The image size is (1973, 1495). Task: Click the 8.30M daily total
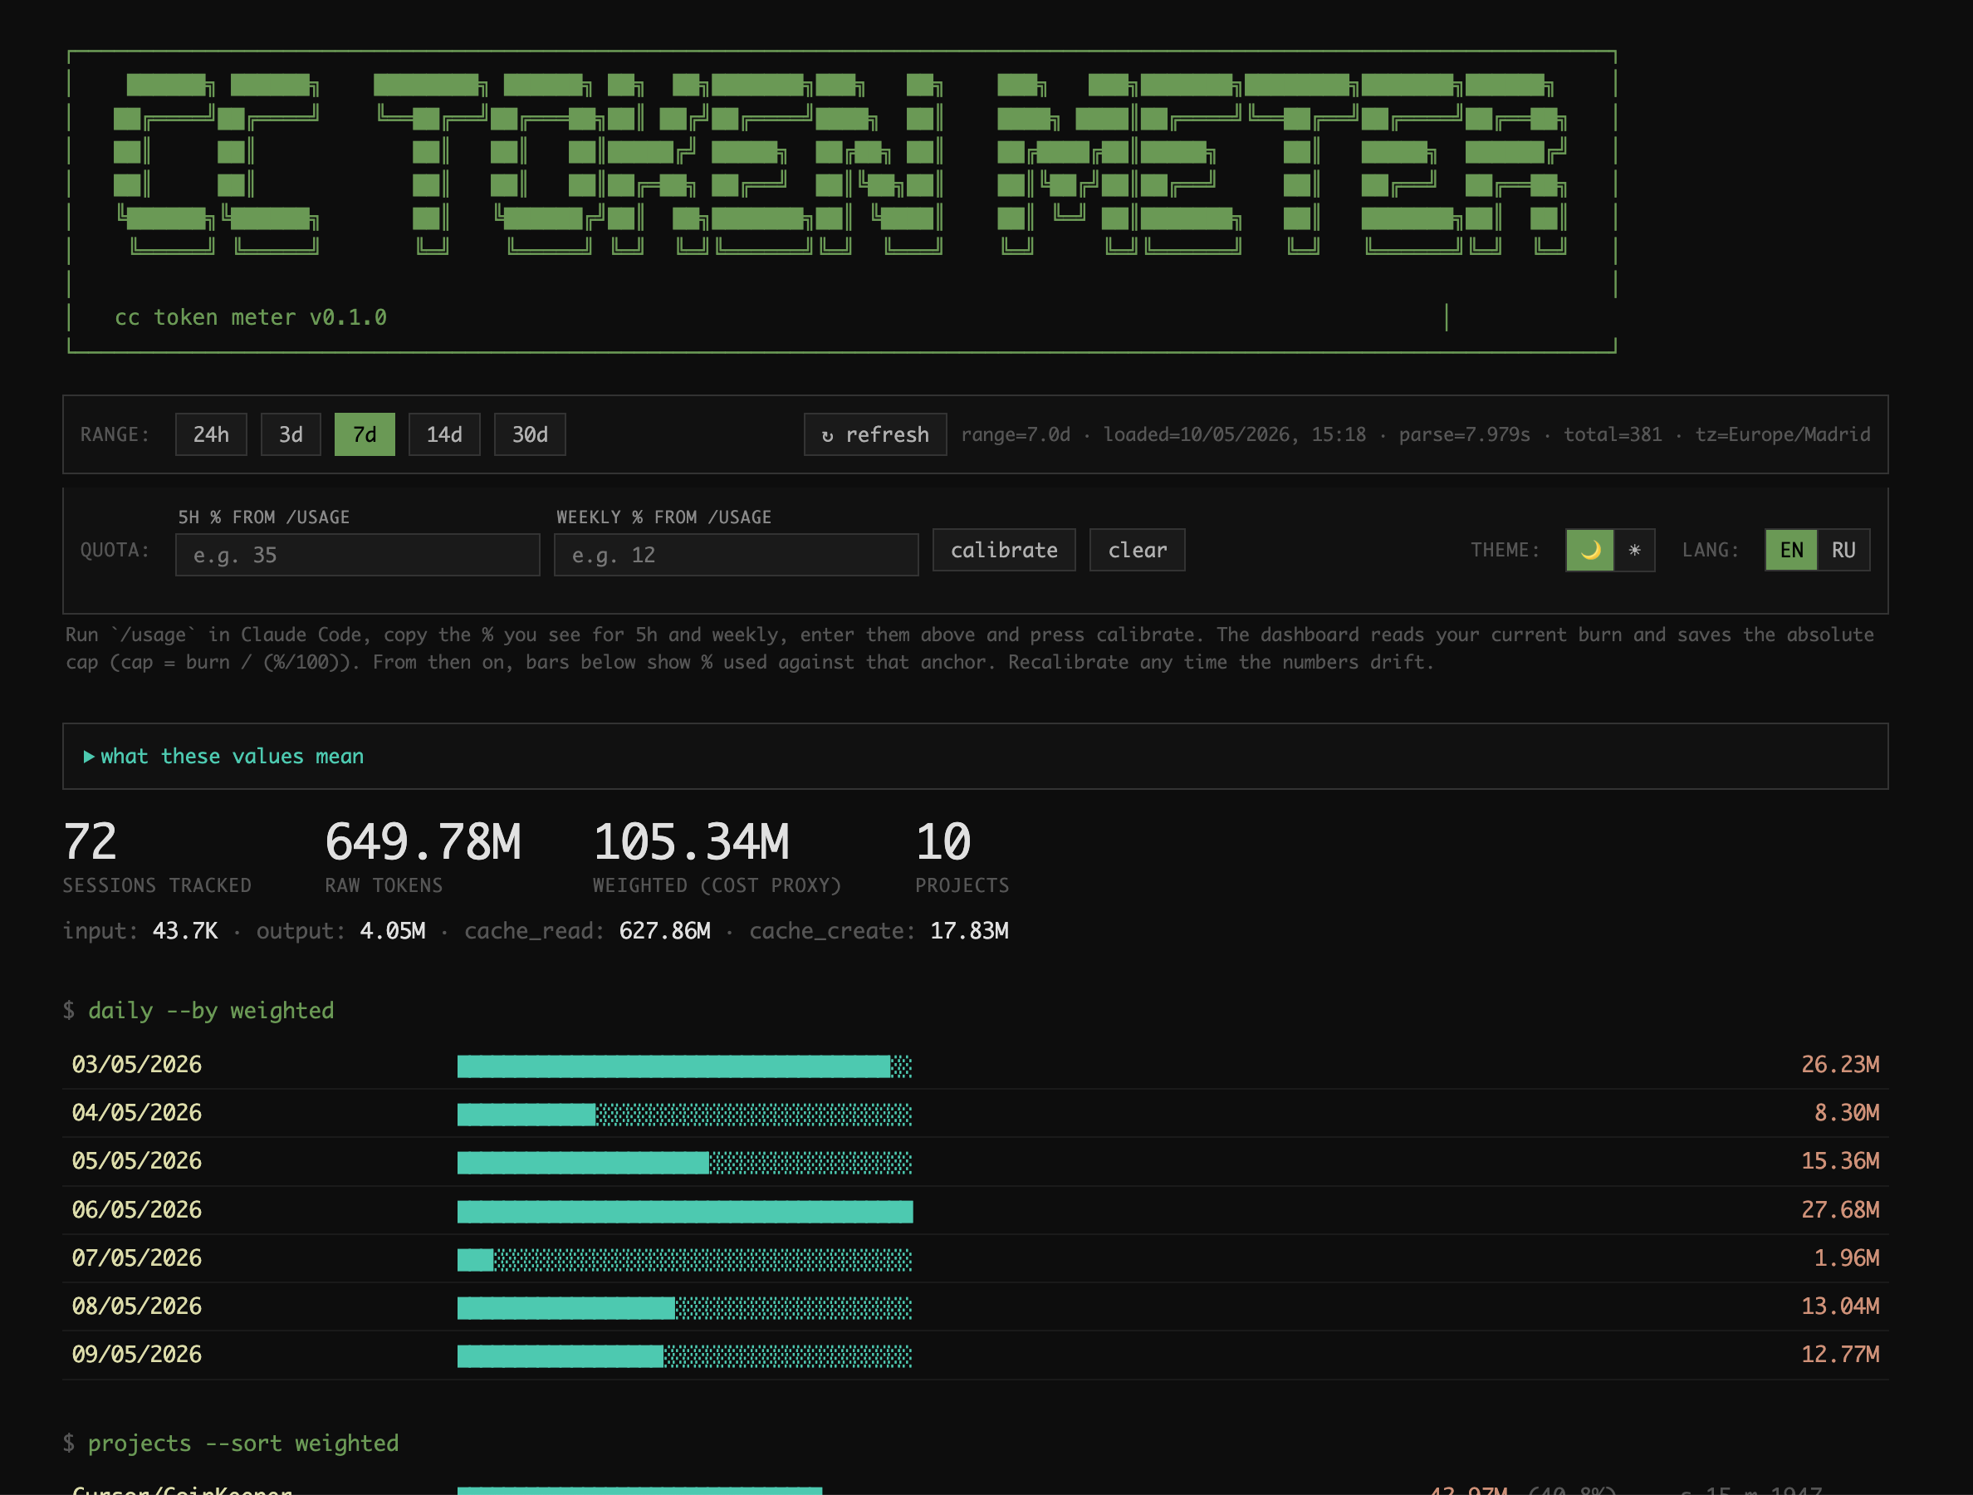click(1846, 1112)
